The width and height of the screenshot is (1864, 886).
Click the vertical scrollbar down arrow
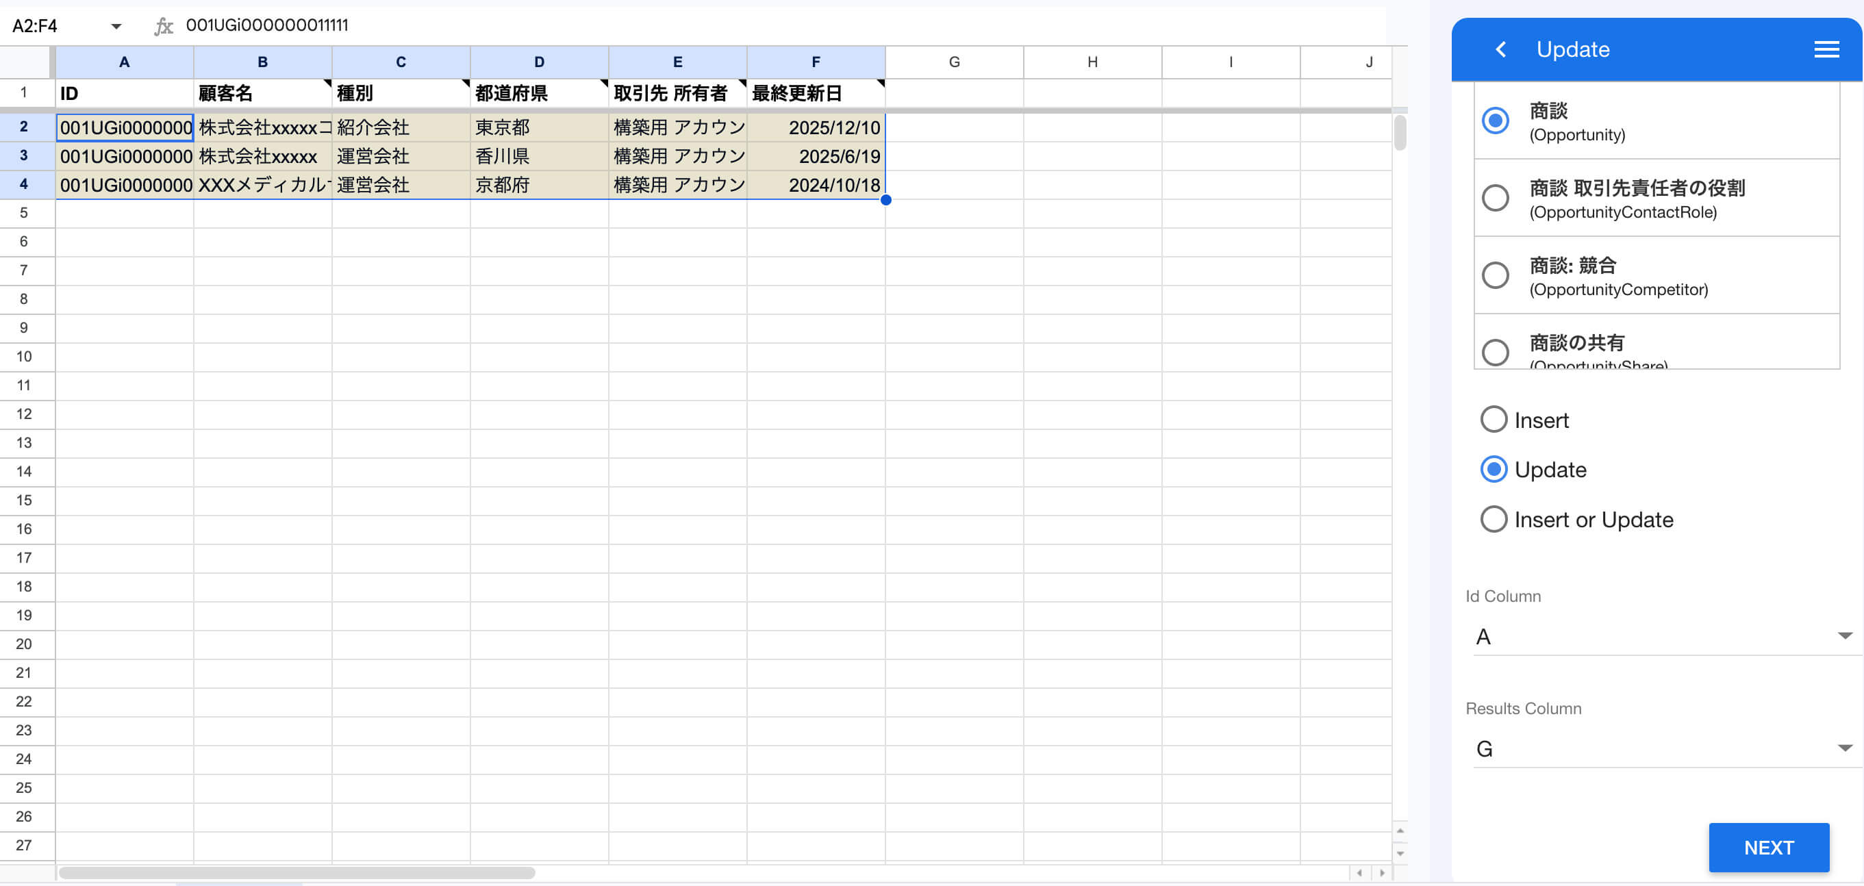click(1400, 855)
